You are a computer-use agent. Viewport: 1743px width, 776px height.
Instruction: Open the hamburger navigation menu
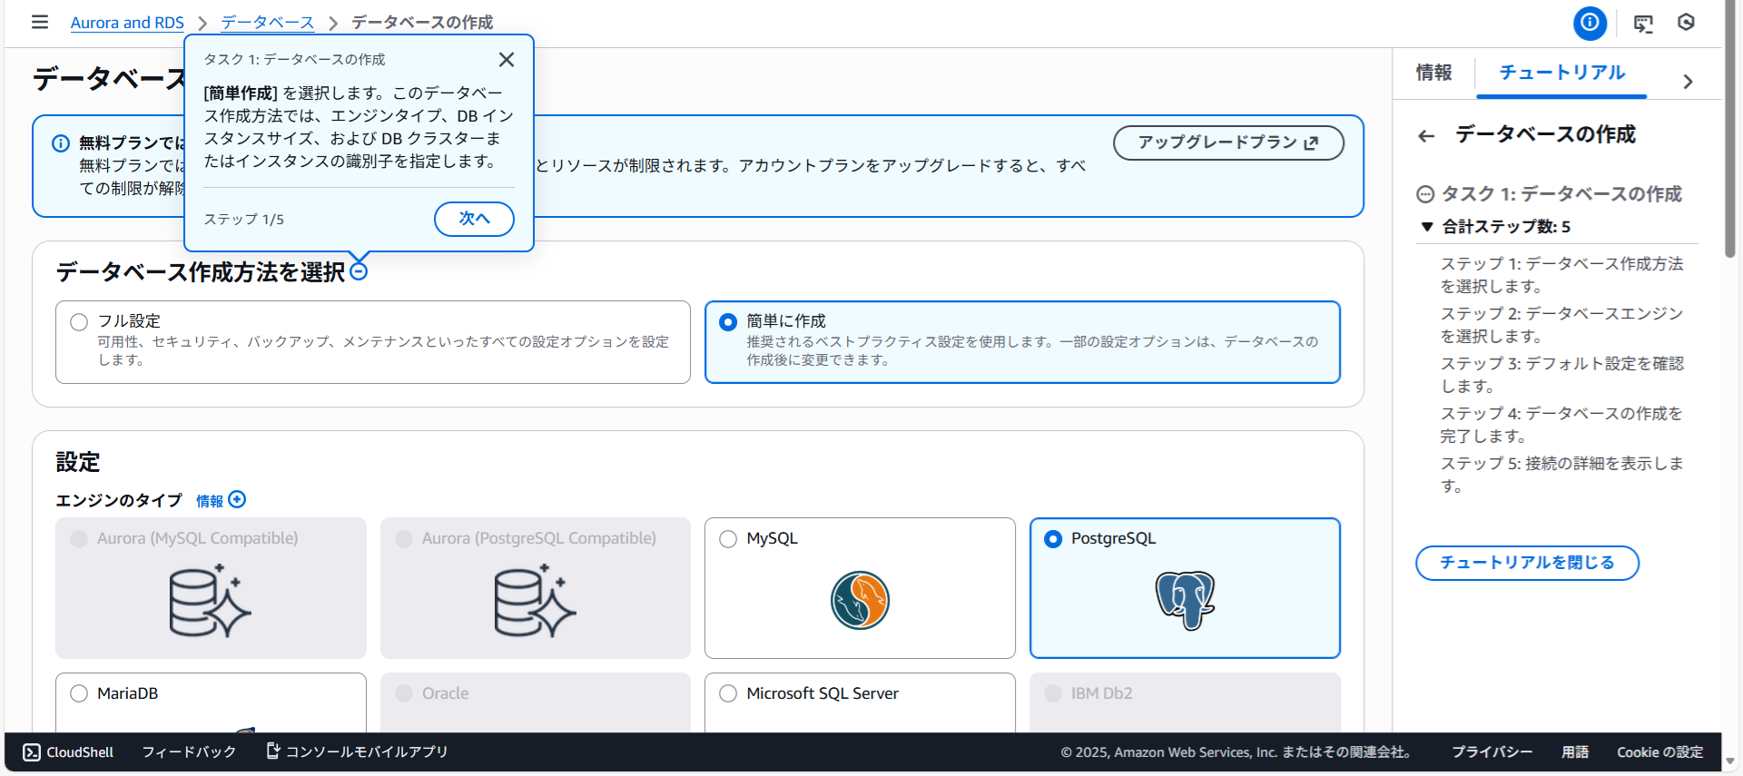40,22
